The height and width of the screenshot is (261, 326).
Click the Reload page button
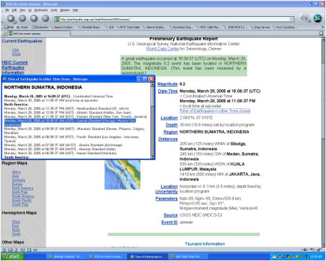[34, 18]
